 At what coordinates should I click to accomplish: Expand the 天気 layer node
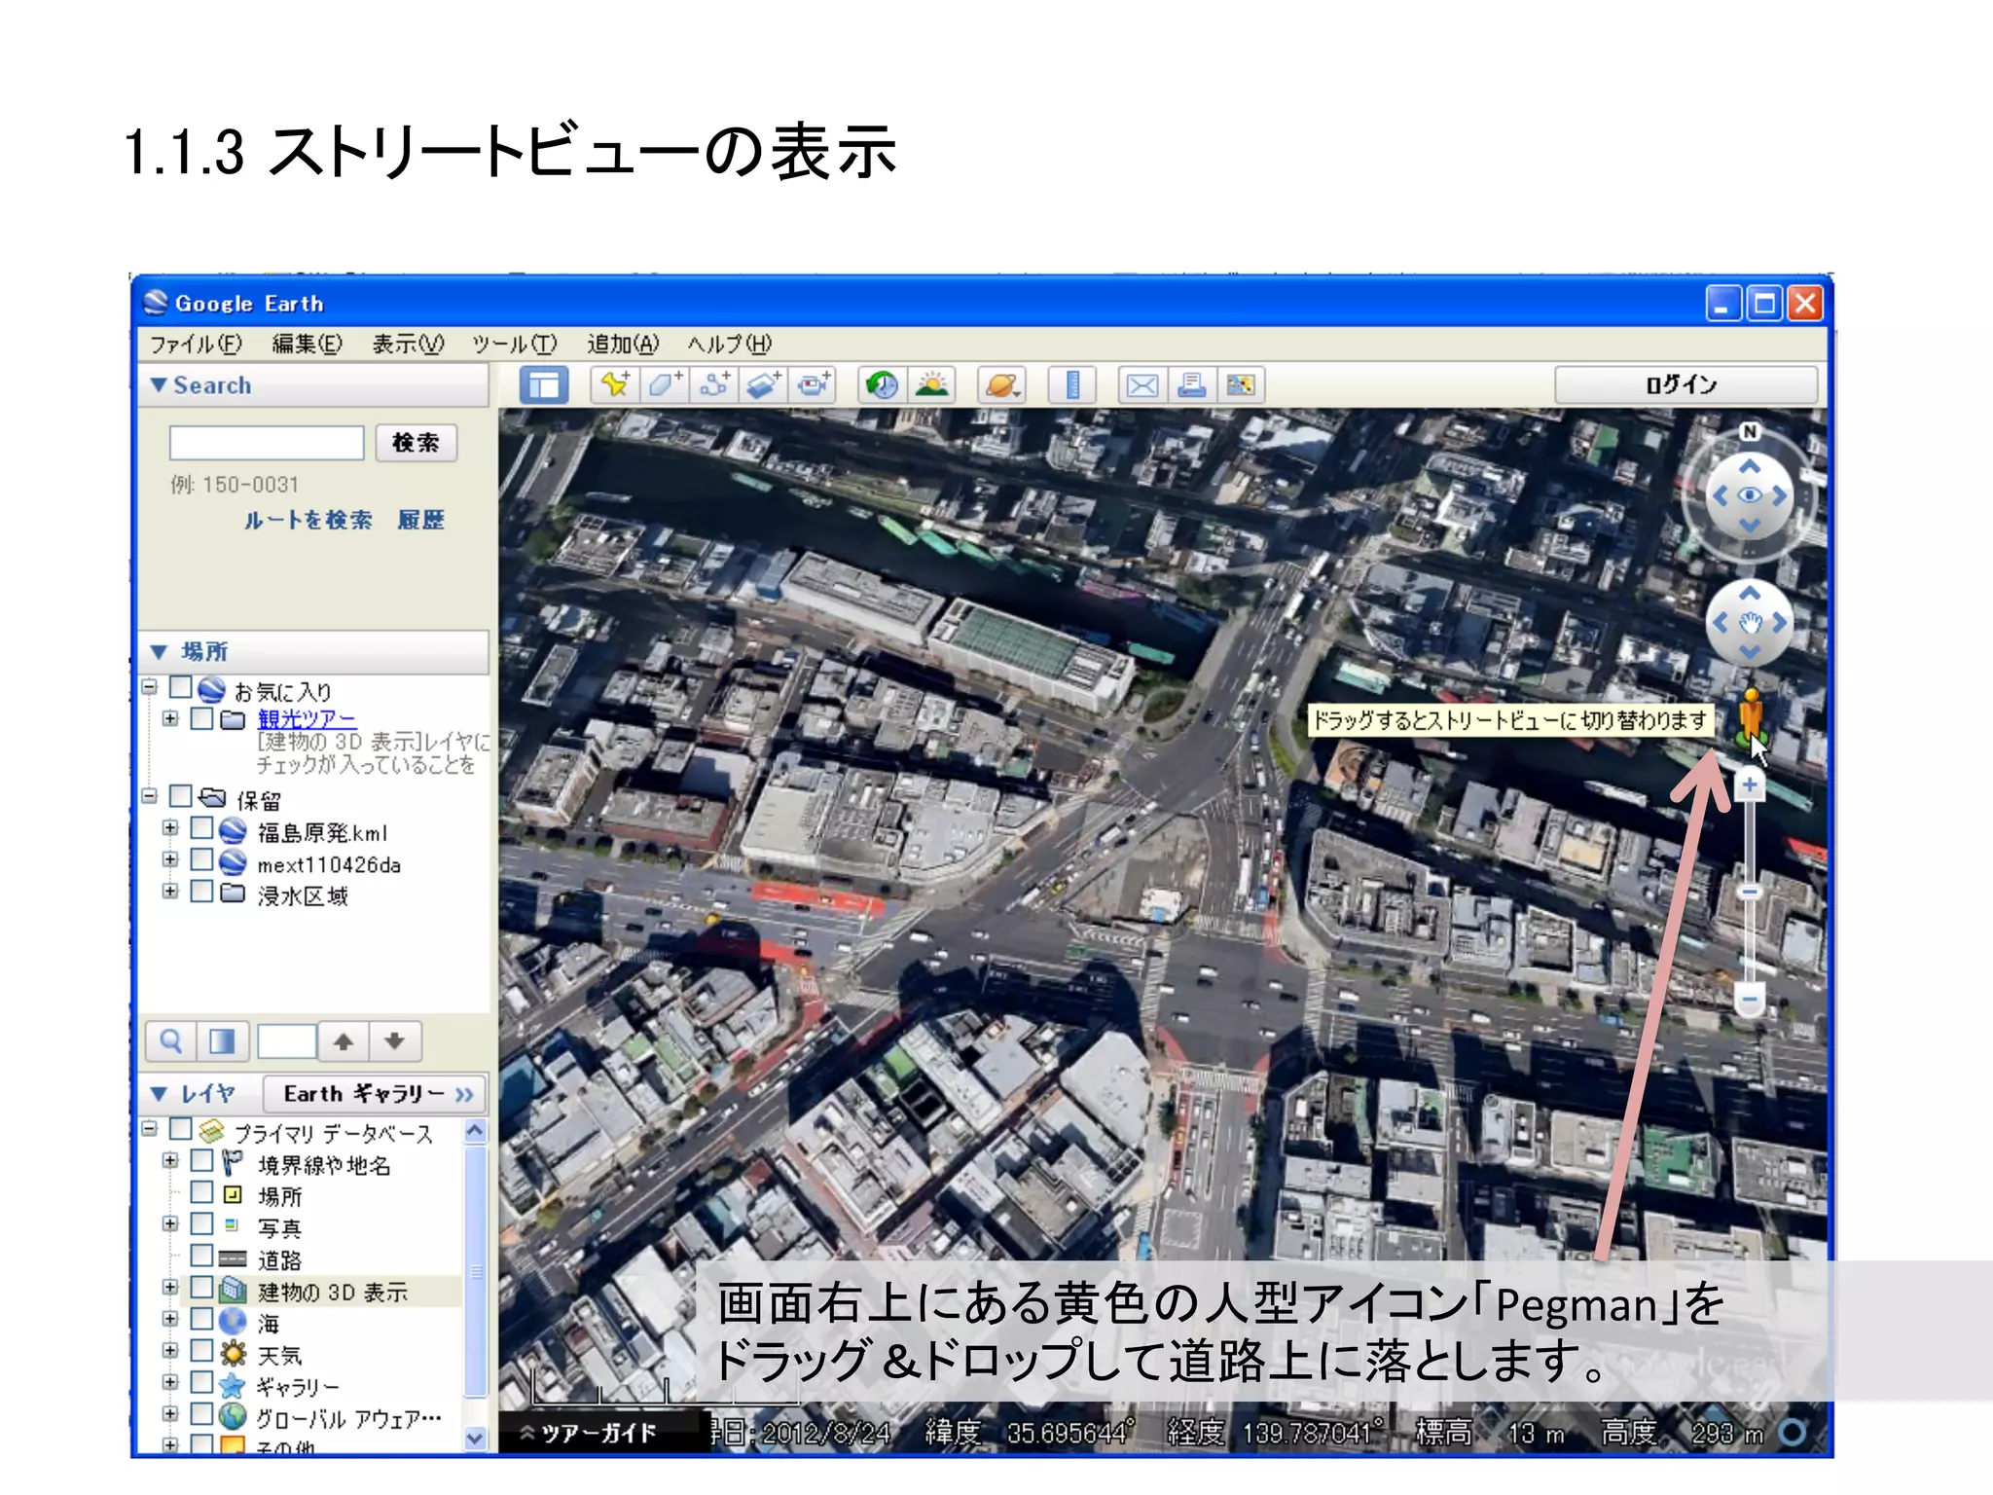point(170,1351)
